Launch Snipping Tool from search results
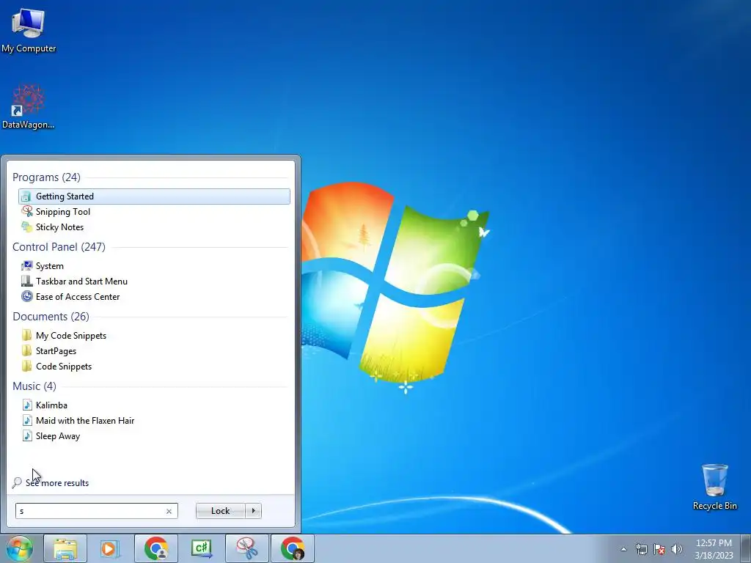Viewport: 751px width, 563px height. click(154, 212)
